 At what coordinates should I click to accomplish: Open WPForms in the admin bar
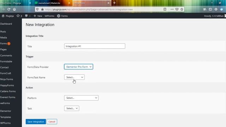click(49, 16)
